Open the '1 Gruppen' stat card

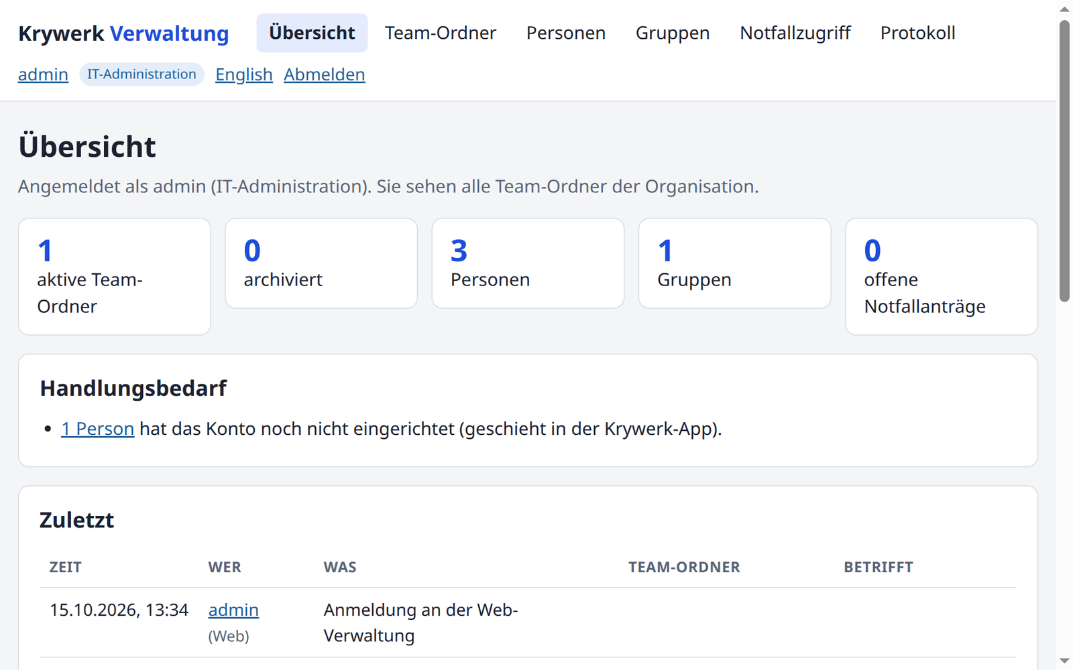coord(735,263)
